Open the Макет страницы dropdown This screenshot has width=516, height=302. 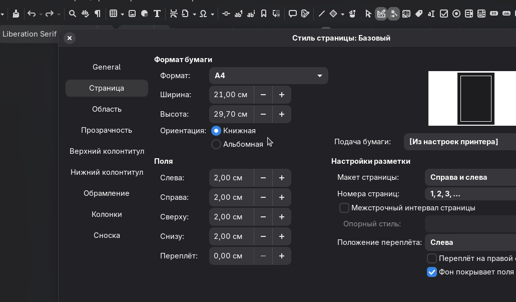[469, 177]
